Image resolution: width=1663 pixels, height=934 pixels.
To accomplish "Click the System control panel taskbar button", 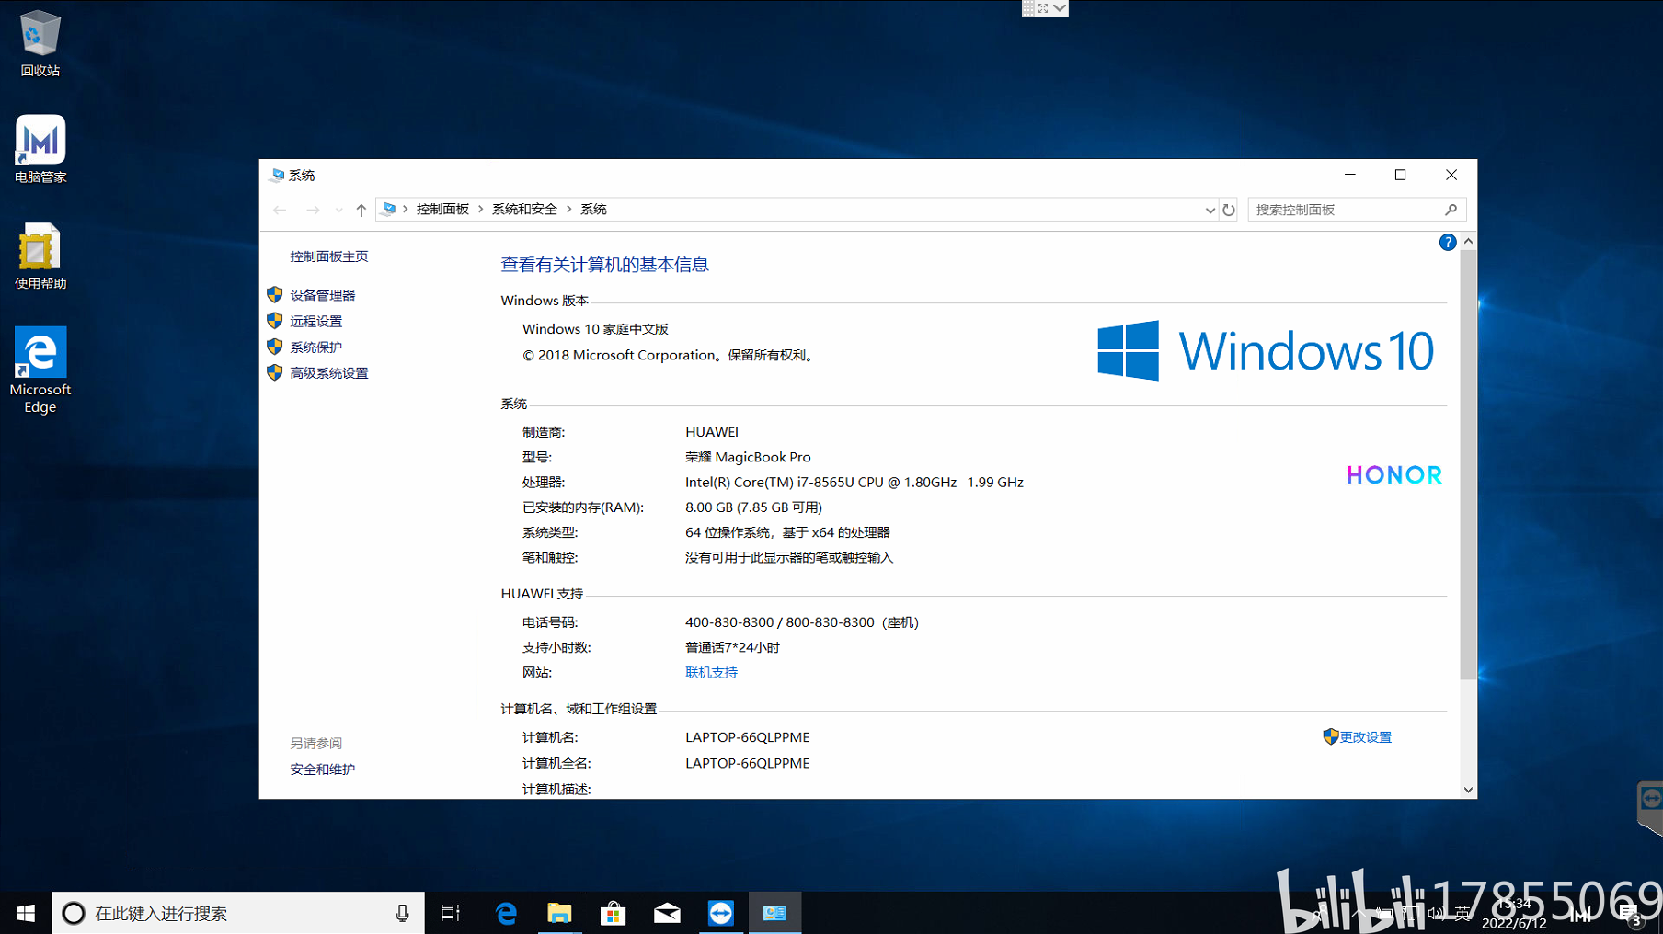I will (x=774, y=913).
